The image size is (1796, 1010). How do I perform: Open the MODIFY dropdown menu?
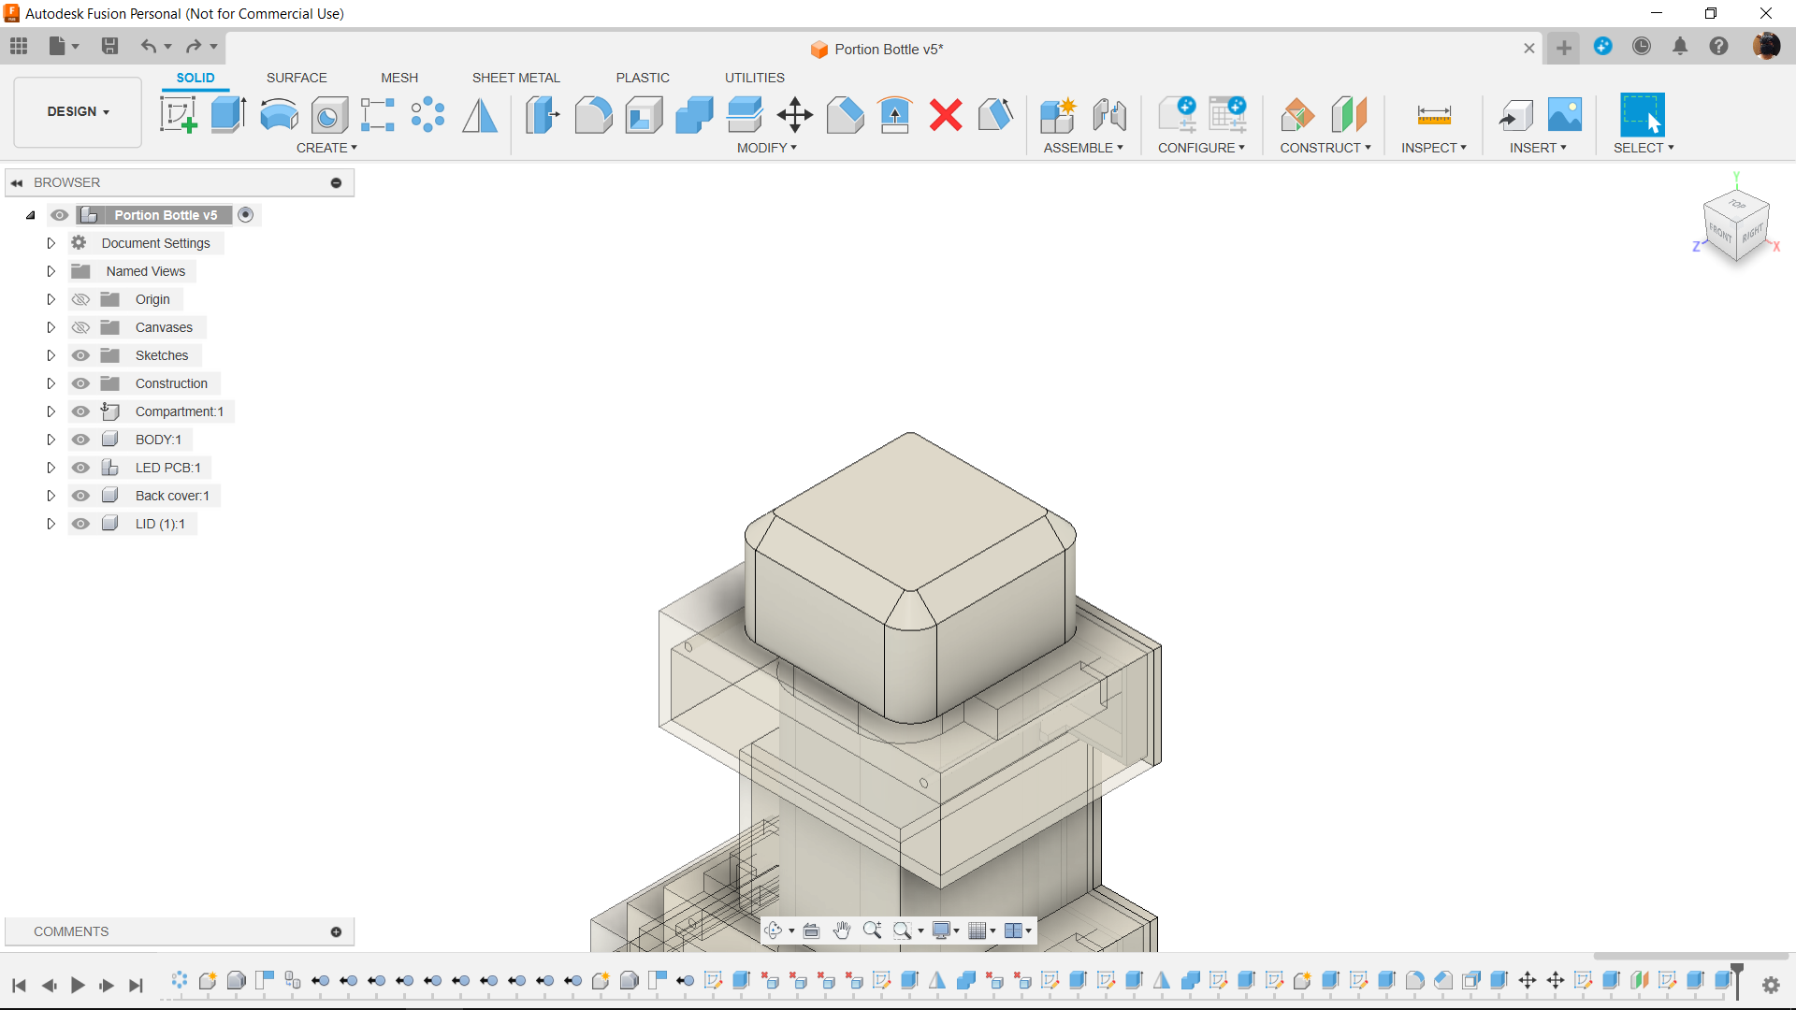point(767,148)
